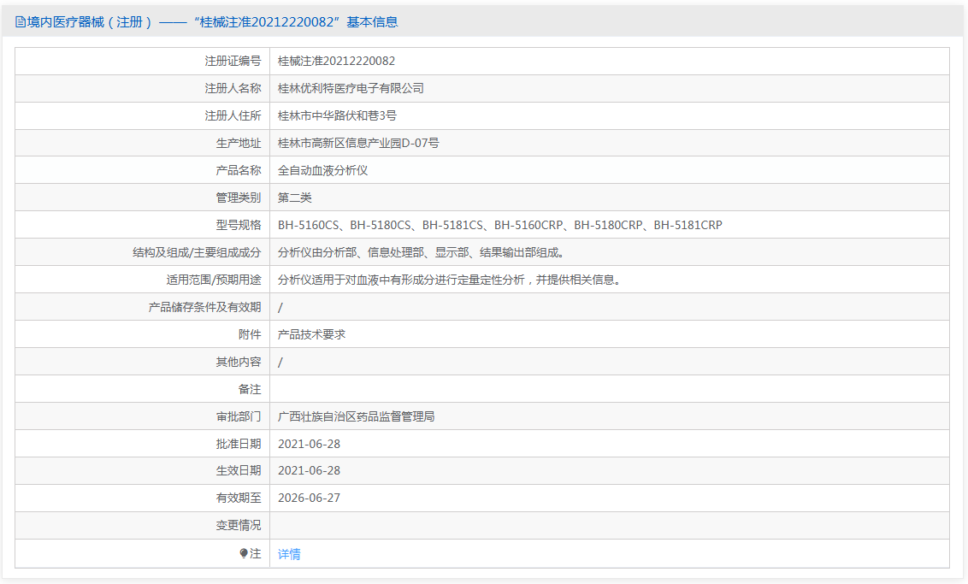Click the 有效期至 label
Screen dimensions: 968x584
pos(239,498)
